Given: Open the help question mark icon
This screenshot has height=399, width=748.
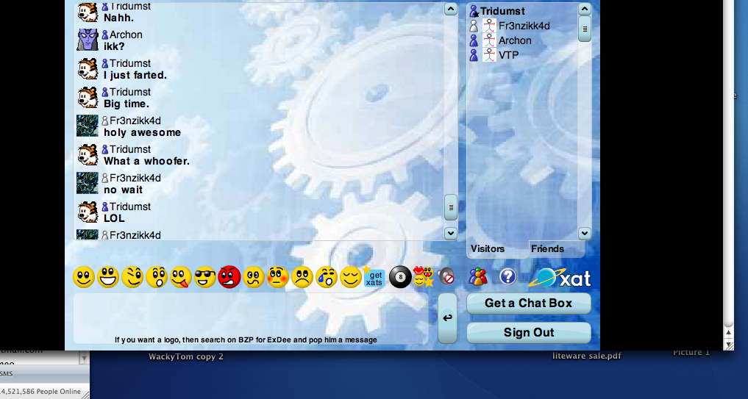Looking at the screenshot, I should (508, 276).
